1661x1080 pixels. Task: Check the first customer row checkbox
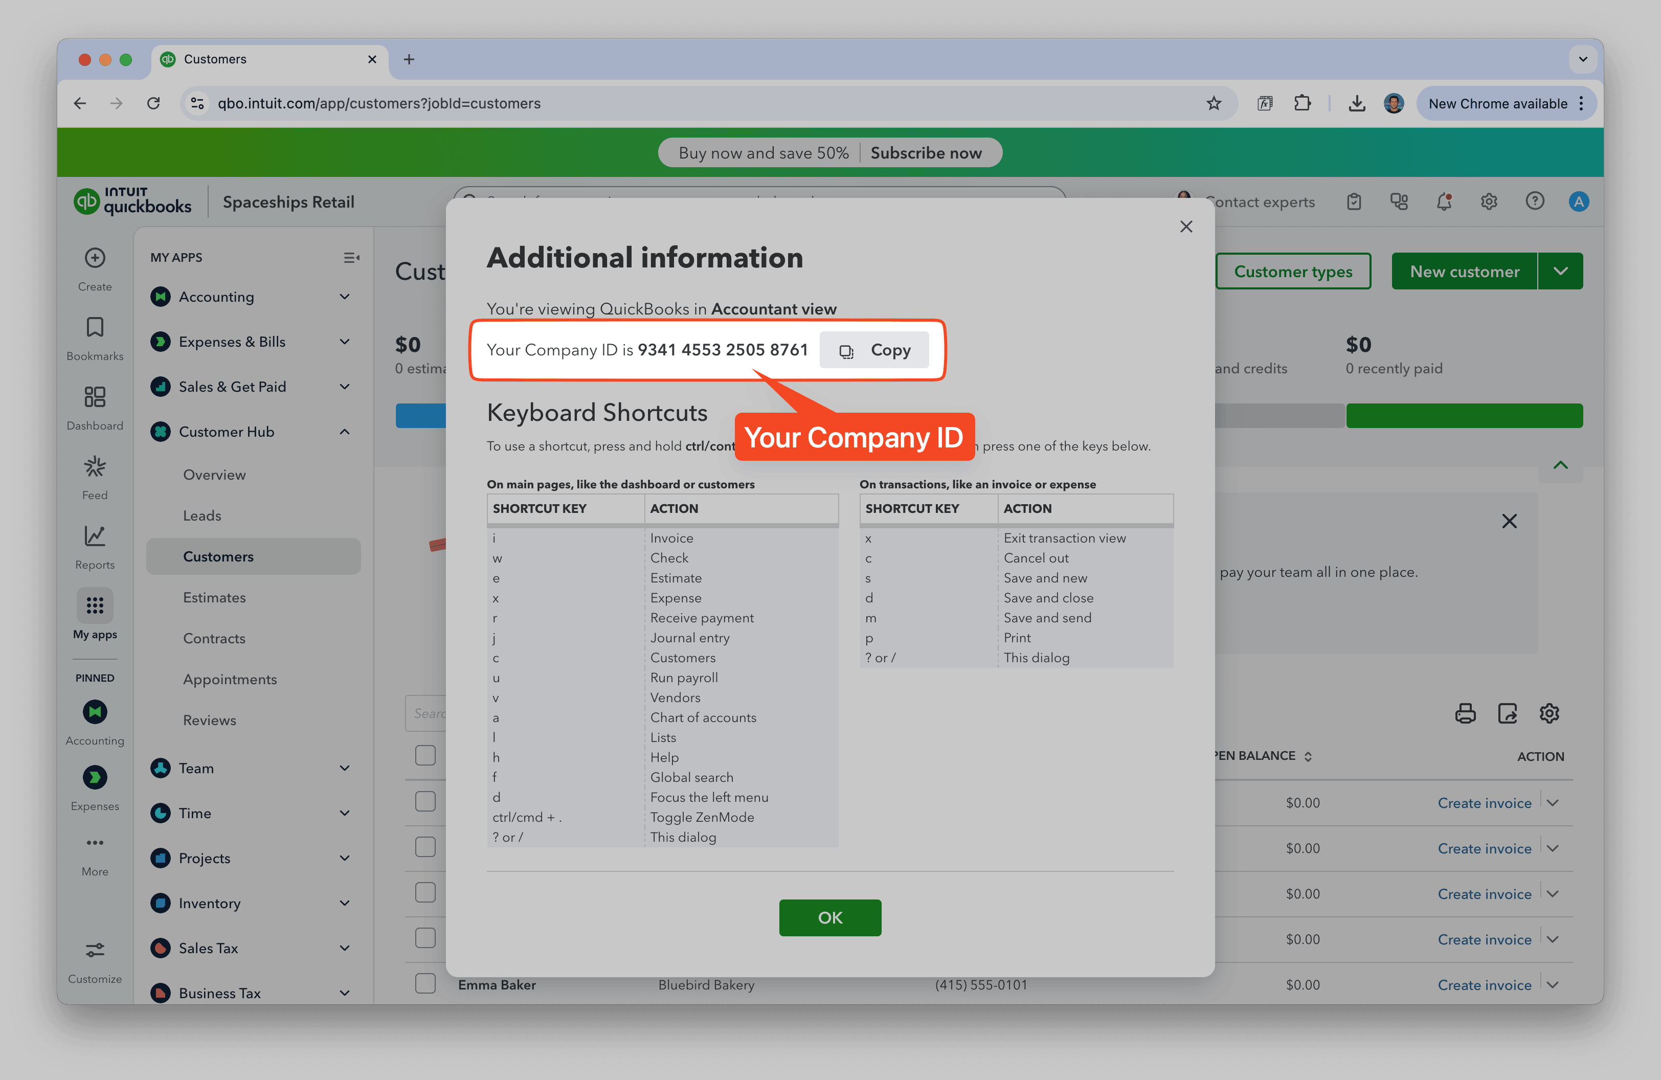click(x=425, y=801)
